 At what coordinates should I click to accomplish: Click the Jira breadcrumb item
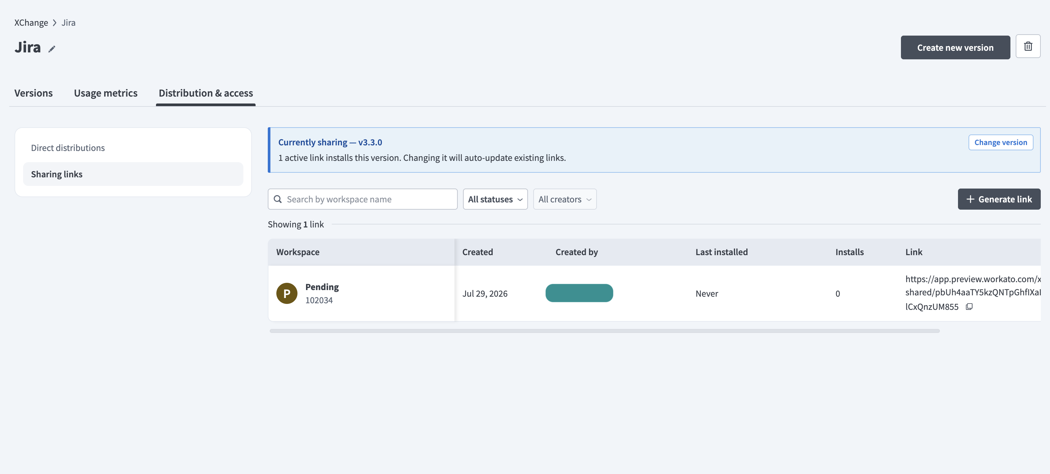[69, 22]
